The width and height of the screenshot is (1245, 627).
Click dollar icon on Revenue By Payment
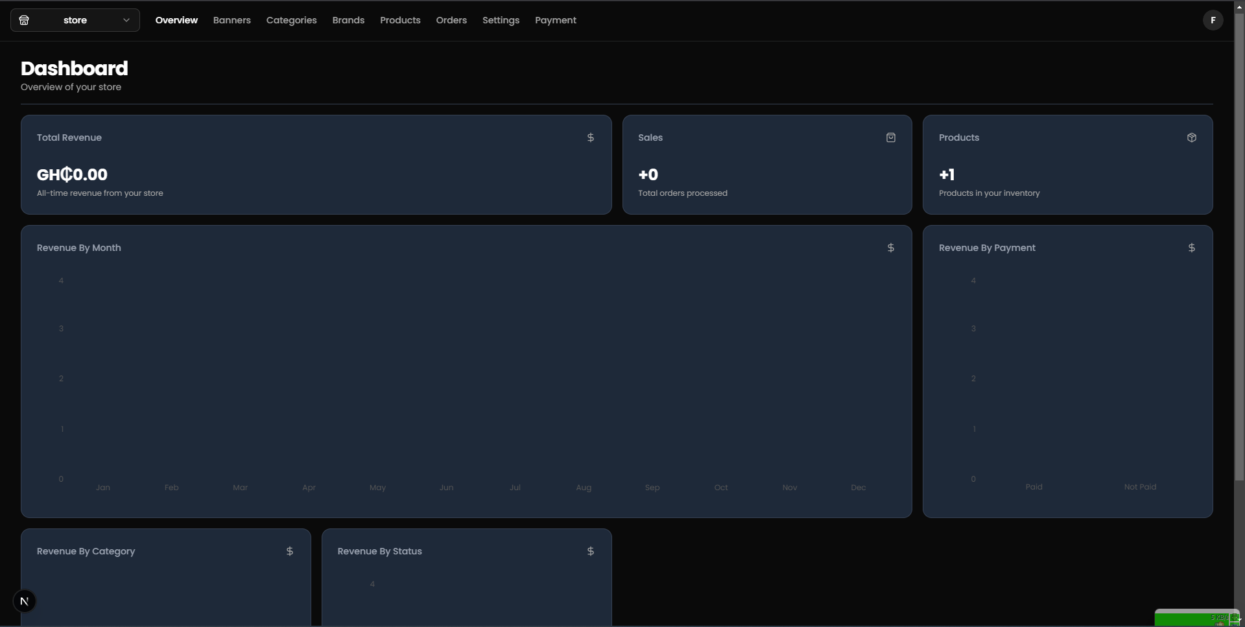1192,248
